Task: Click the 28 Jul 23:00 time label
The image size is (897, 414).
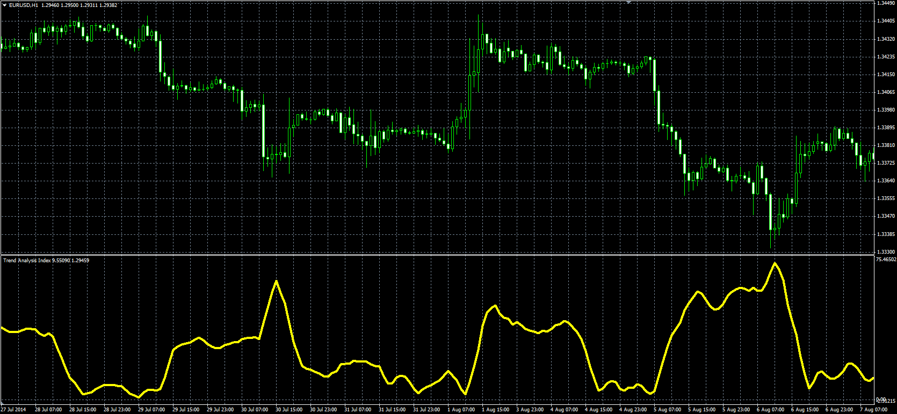Action: (117, 410)
